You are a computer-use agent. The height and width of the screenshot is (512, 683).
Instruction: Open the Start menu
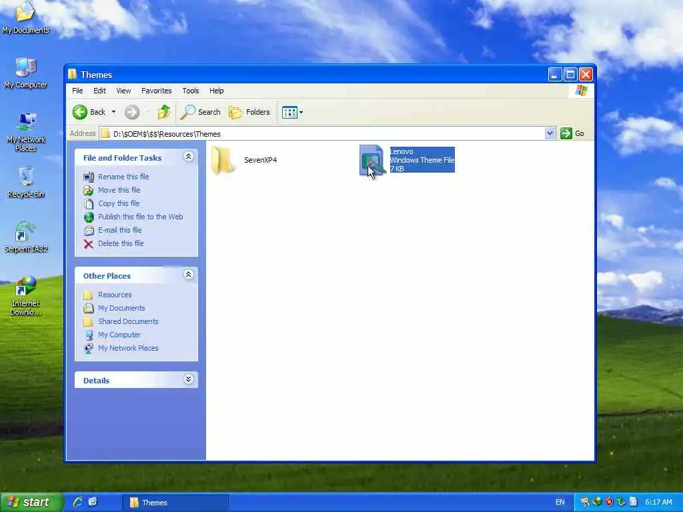tap(31, 502)
